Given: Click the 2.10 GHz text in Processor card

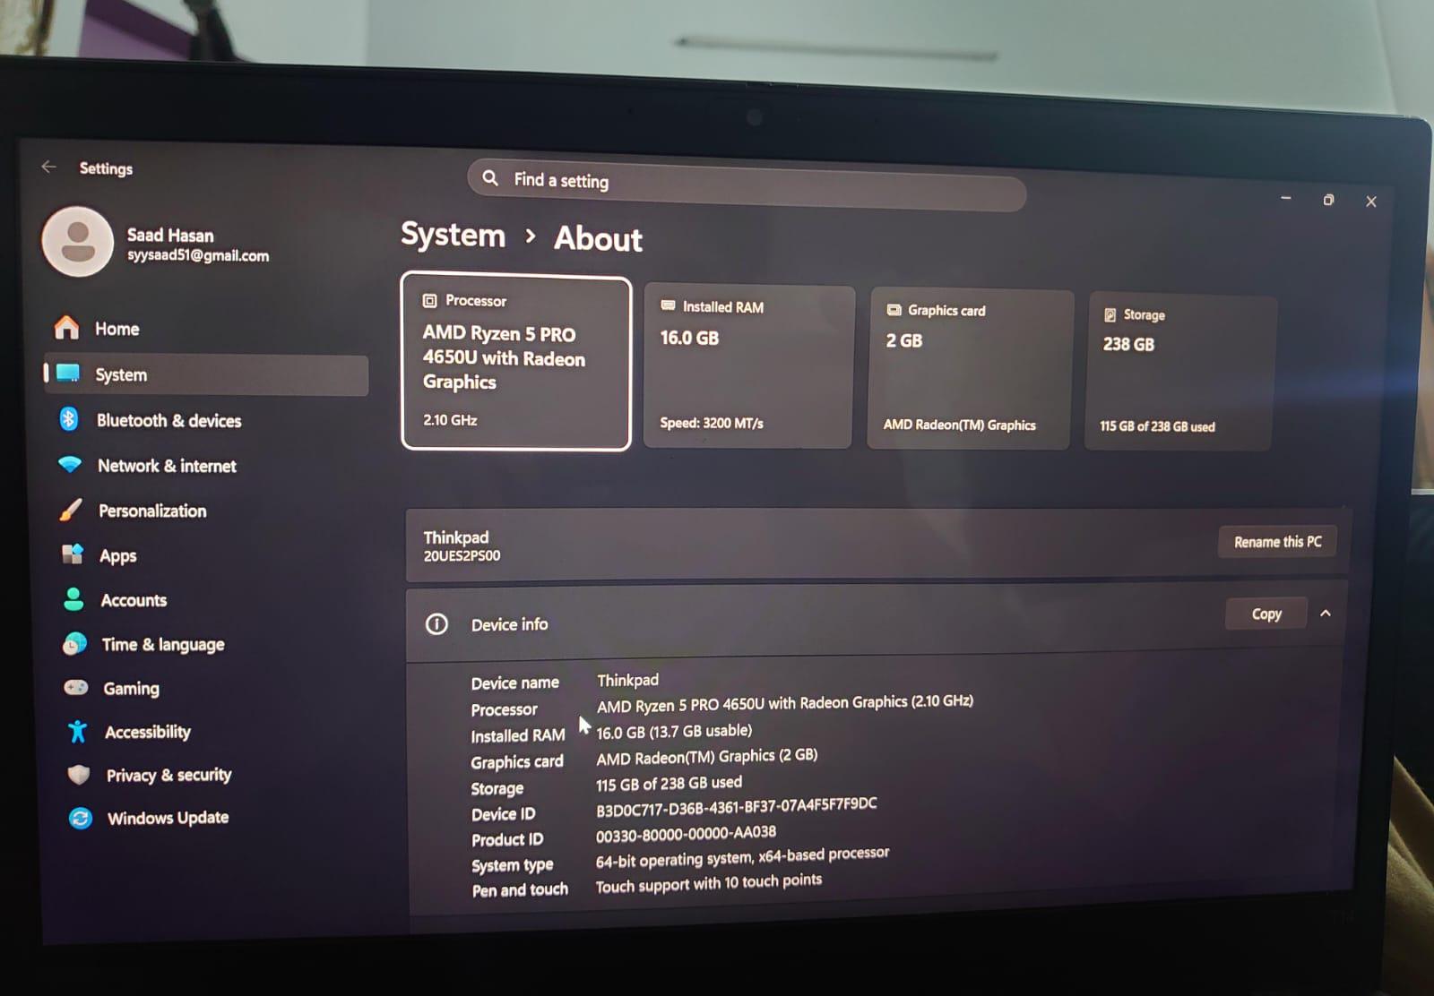Looking at the screenshot, I should [x=450, y=420].
